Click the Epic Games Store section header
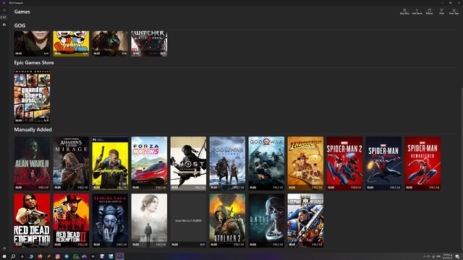 [x=34, y=63]
